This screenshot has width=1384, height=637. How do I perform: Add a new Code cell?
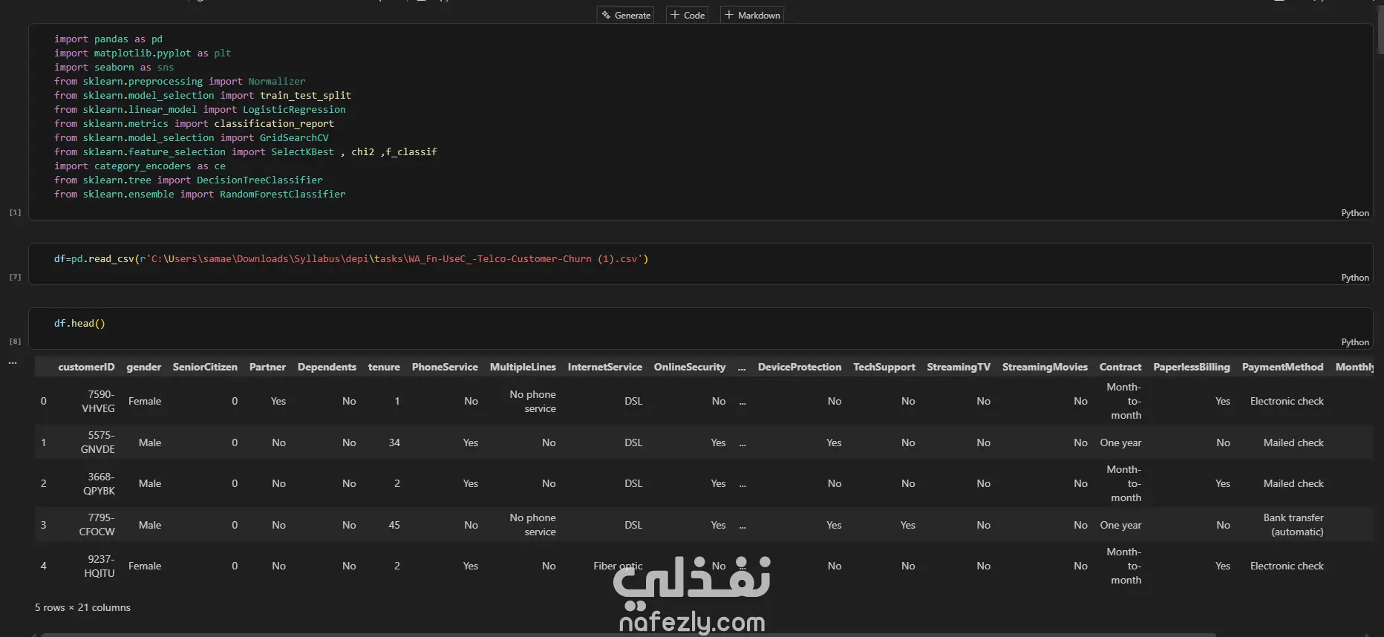[x=688, y=15]
